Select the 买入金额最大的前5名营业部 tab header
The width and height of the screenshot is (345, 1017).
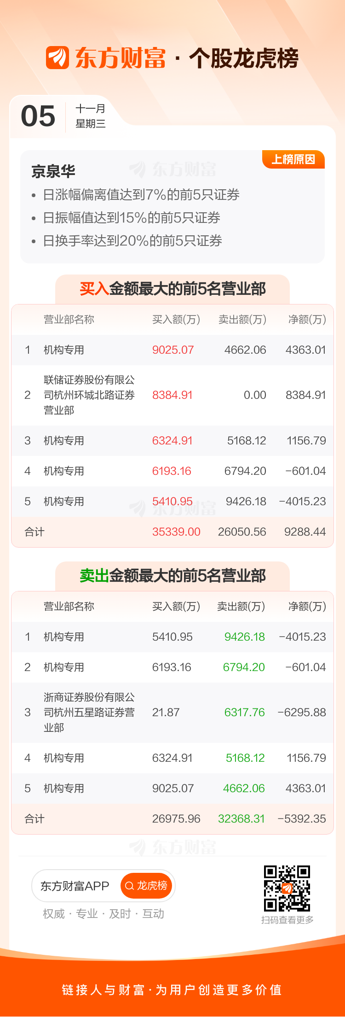(172, 289)
